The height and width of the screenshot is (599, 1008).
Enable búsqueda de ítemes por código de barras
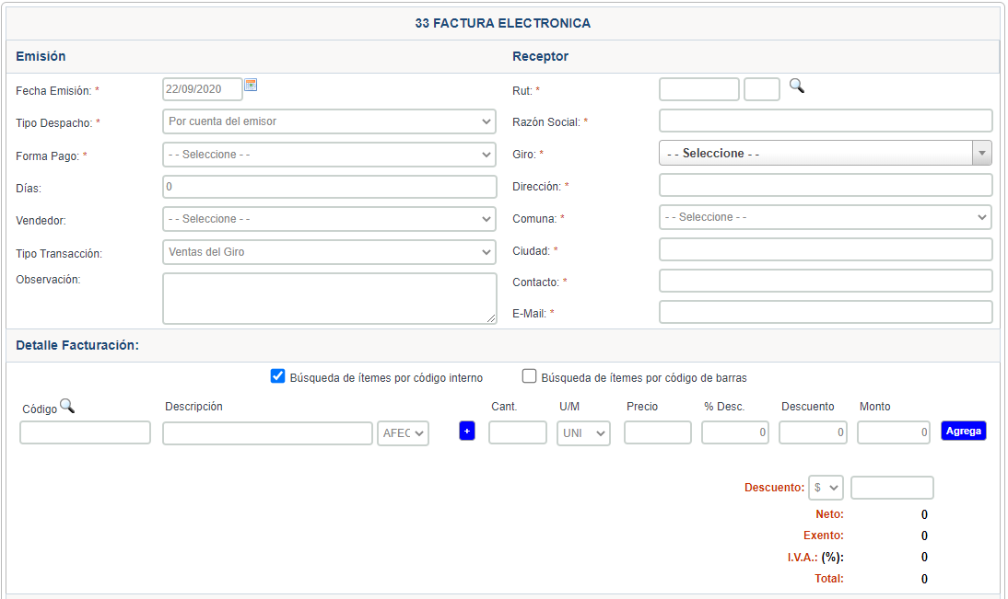pos(529,376)
